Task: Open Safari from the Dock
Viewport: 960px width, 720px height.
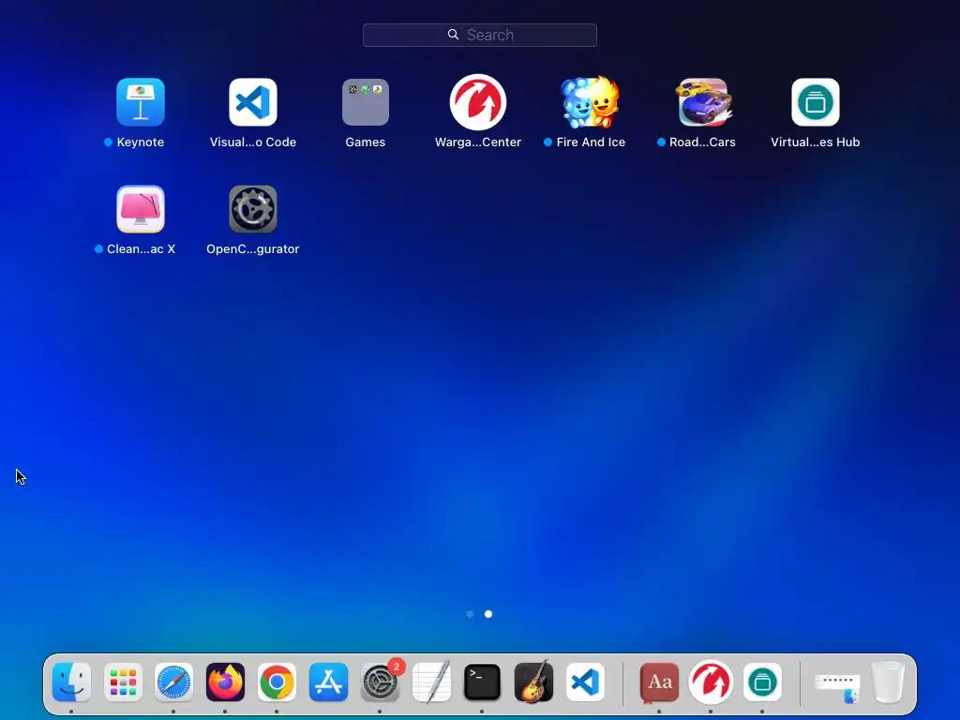Action: (x=173, y=682)
